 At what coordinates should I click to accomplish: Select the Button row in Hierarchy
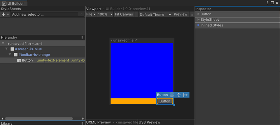[43, 60]
